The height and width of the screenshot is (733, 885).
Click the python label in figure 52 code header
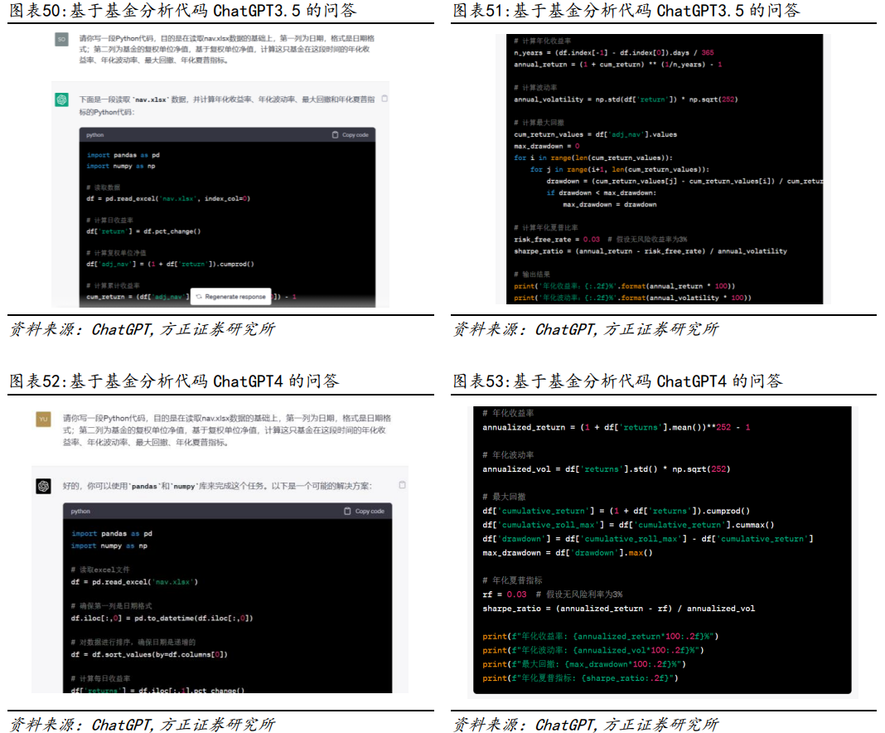pyautogui.click(x=80, y=511)
